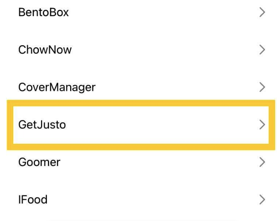Tap the arrow icon beside Goomer
Screen dimensions: 277x221
point(262,162)
